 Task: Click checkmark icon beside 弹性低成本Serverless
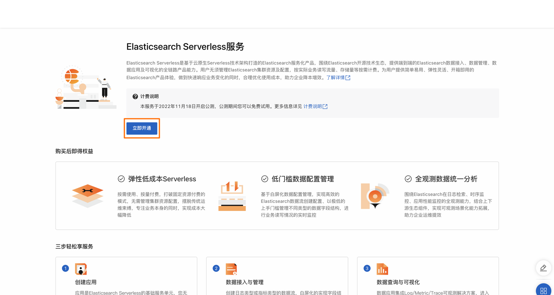121,179
